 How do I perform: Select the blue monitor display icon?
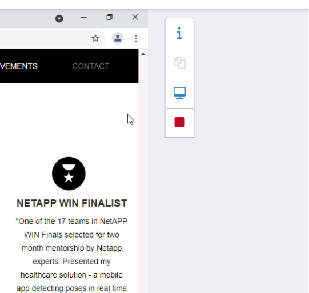click(x=179, y=93)
